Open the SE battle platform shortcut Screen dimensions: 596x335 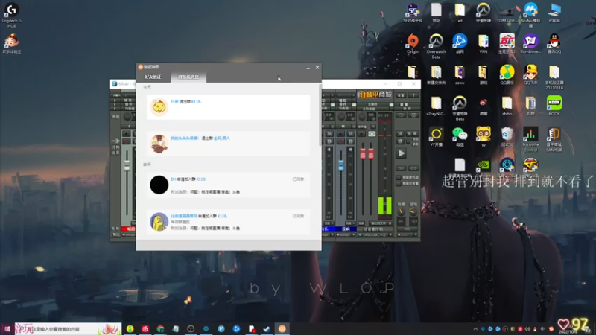click(413, 12)
